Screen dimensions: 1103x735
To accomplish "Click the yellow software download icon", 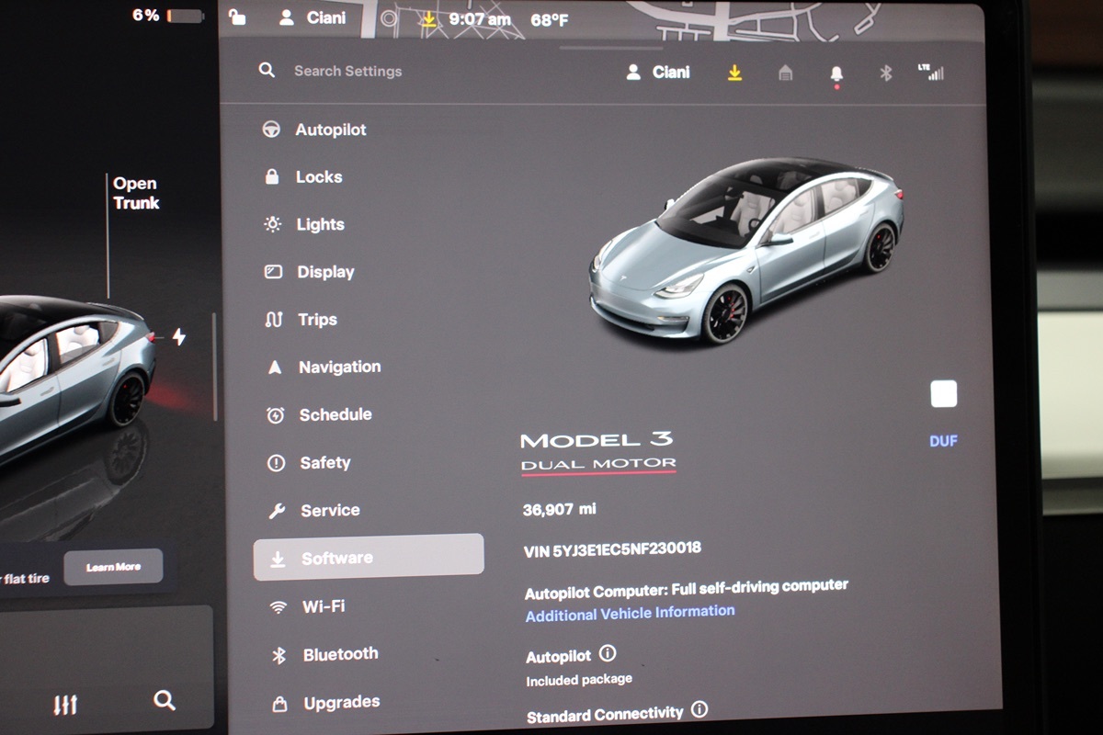I will [x=734, y=73].
